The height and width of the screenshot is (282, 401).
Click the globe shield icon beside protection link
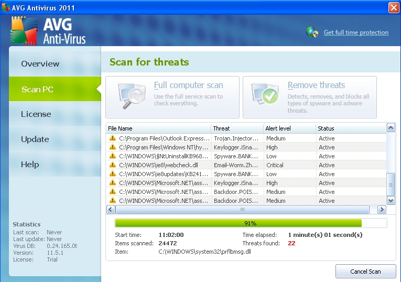pos(312,32)
